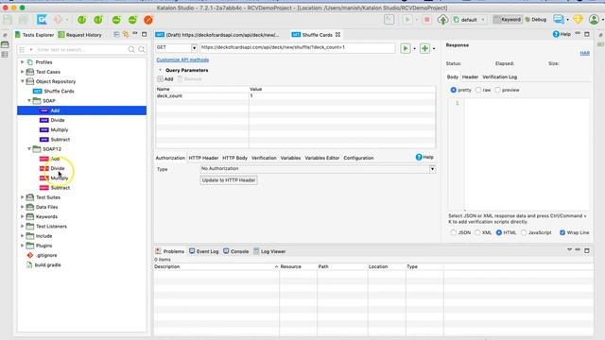Click the collapse all icon in Tests Explorer
The image size is (605, 340).
tap(116, 34)
